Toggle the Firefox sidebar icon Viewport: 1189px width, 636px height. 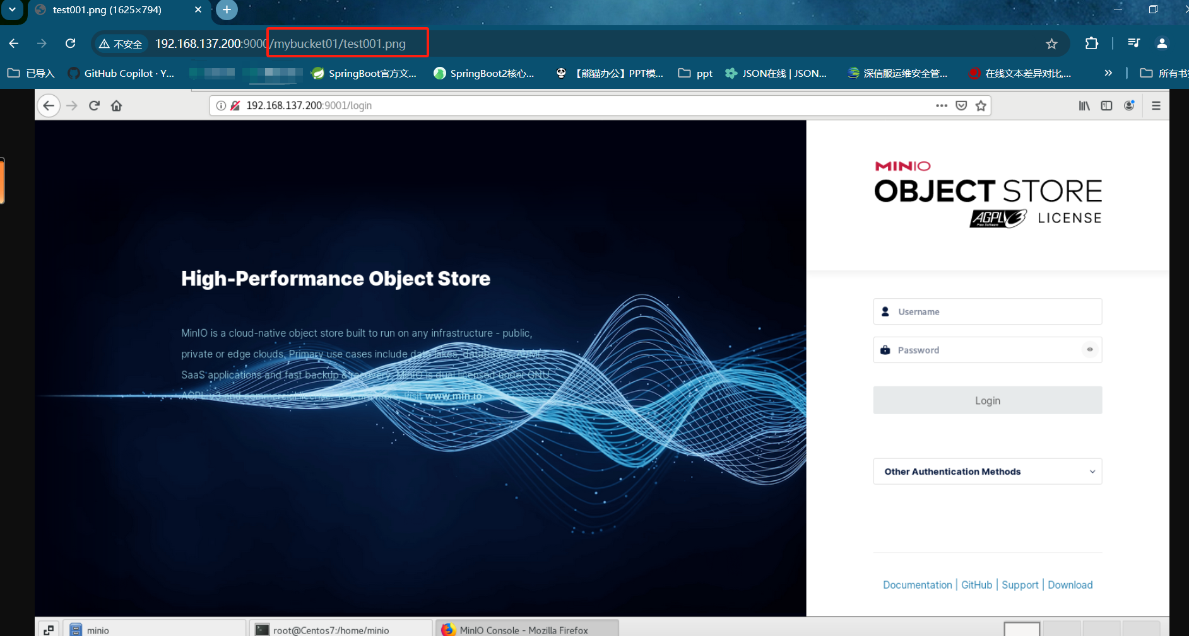[x=1106, y=105]
